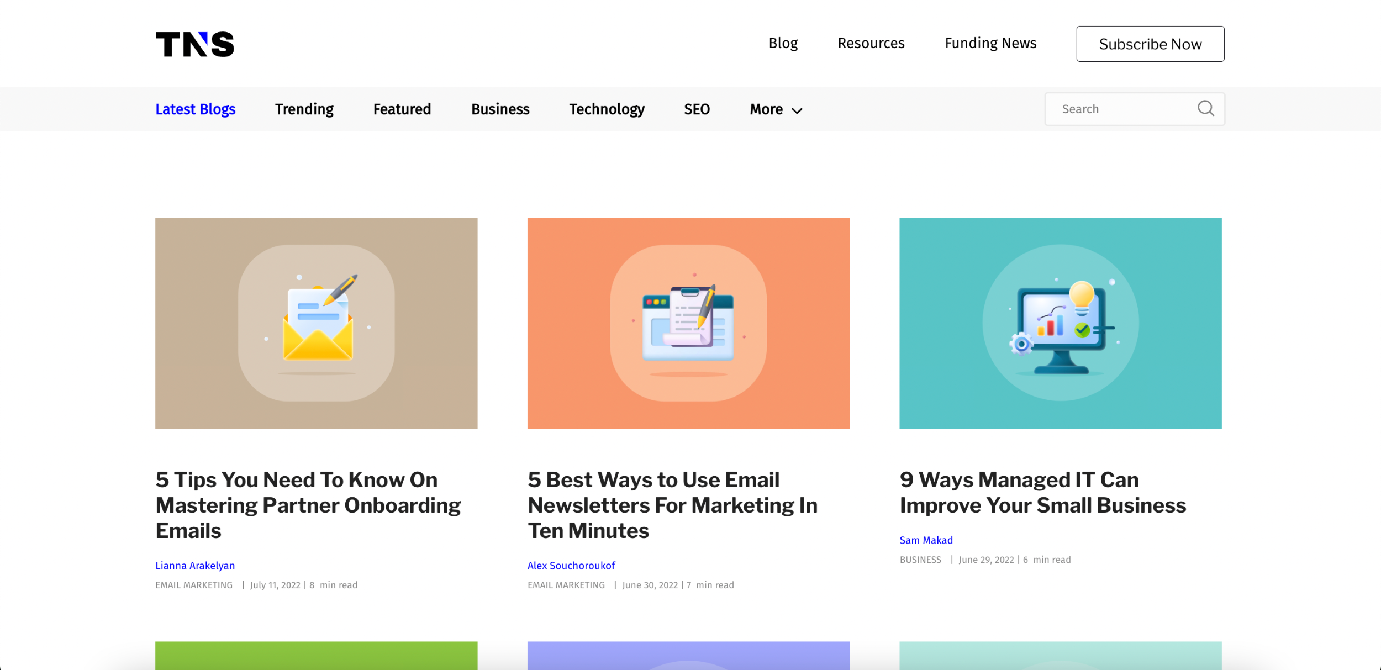
Task: Open the clipboard newsletter article thumbnail
Action: point(688,323)
